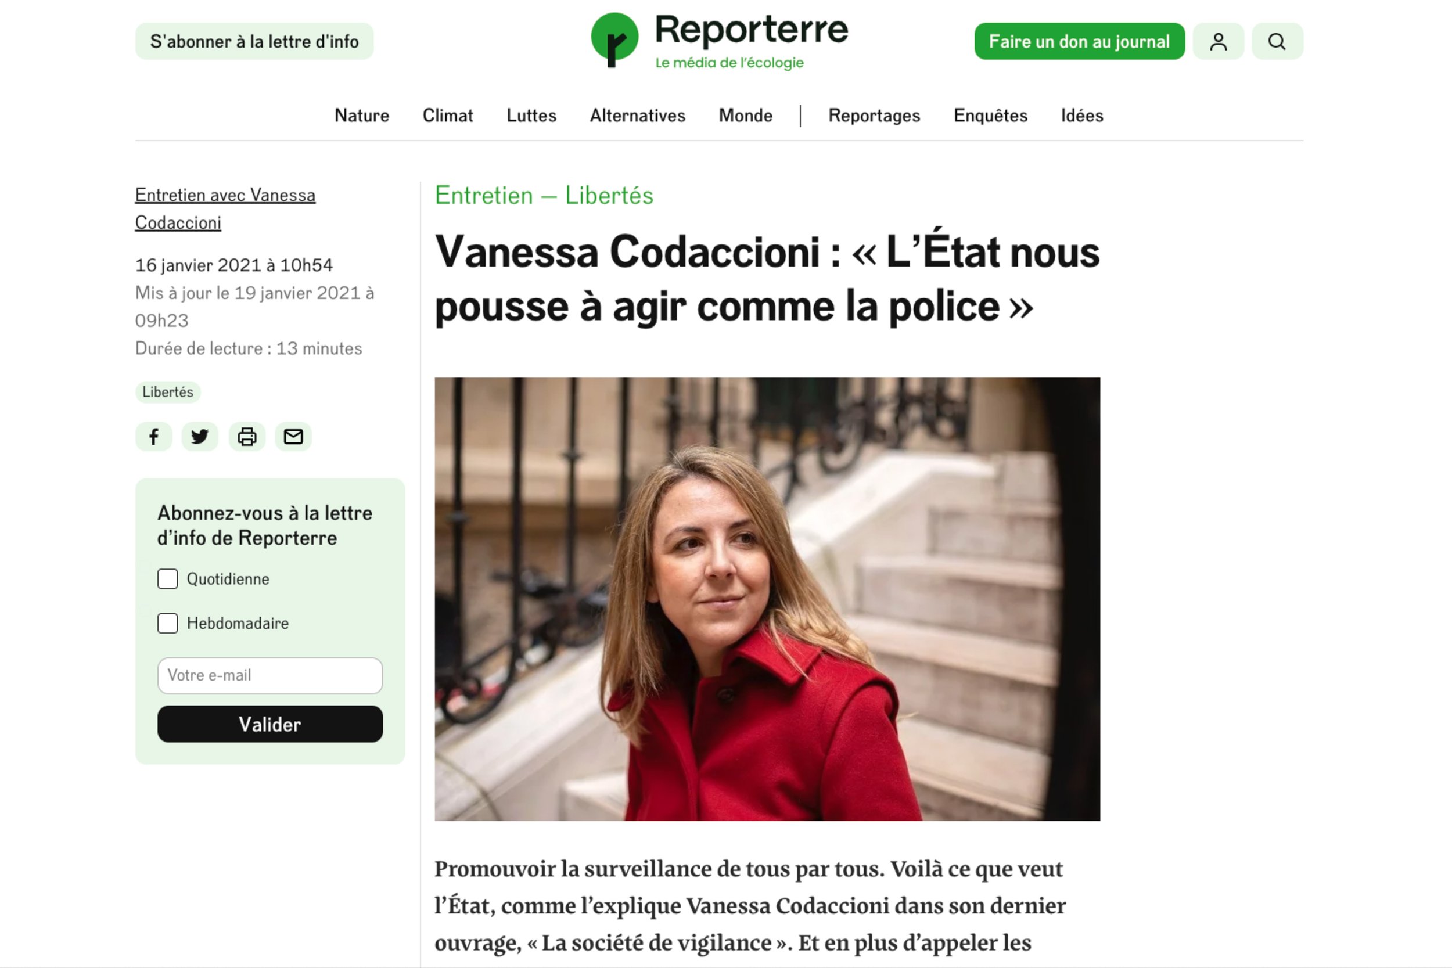Share the article on Facebook
Viewport: 1452px width, 968px height.
coord(154,437)
